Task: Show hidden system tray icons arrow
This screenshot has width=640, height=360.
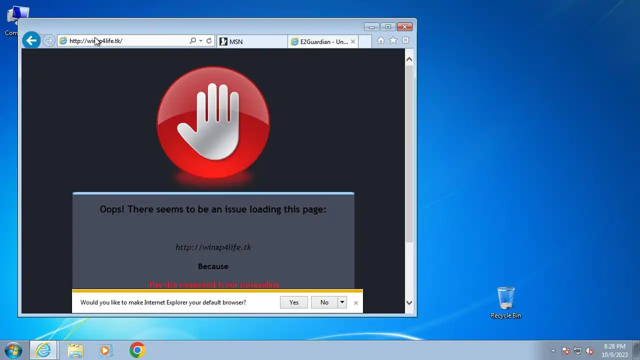Action: [x=553, y=350]
